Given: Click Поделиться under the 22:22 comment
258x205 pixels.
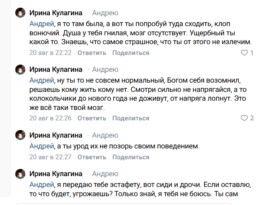Looking at the screenshot, I should (x=131, y=53).
